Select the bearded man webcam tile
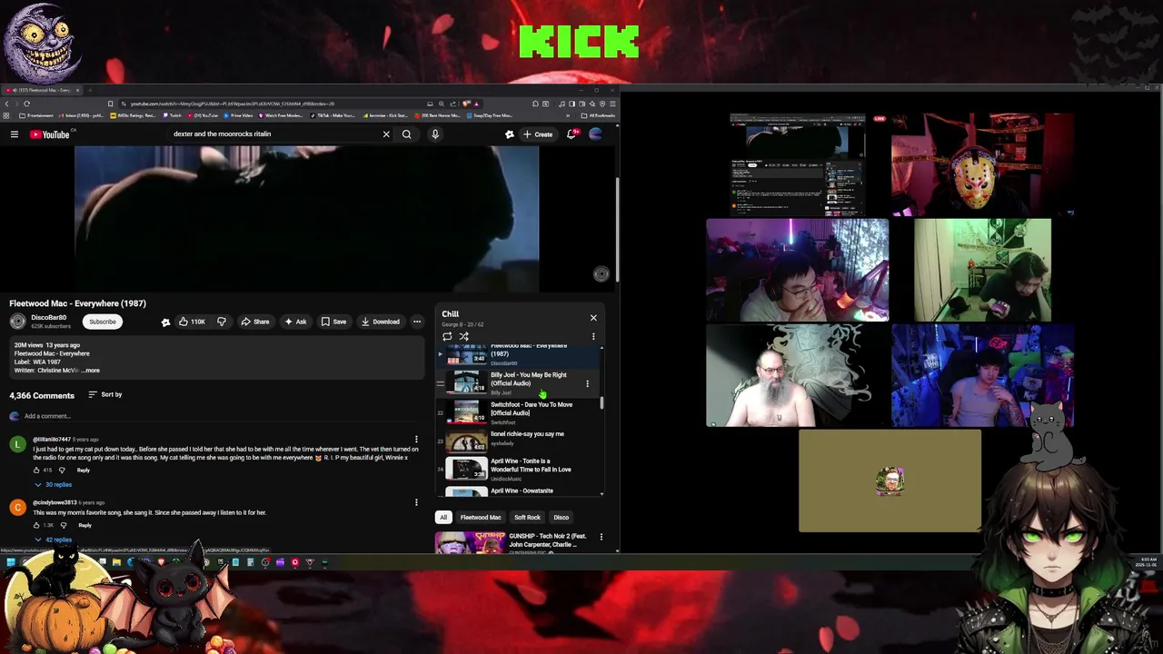 click(x=798, y=375)
